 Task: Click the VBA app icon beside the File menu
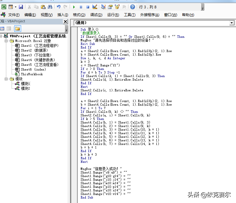coord(3,15)
